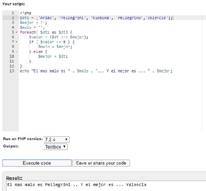This screenshot has height=191, width=206.
Task: Collapse the else block fold arrow on line 9
Action: point(16,52)
